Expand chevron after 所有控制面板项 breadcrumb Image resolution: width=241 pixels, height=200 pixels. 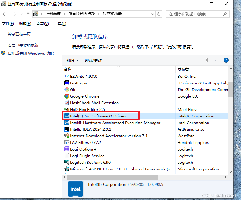point(99,14)
